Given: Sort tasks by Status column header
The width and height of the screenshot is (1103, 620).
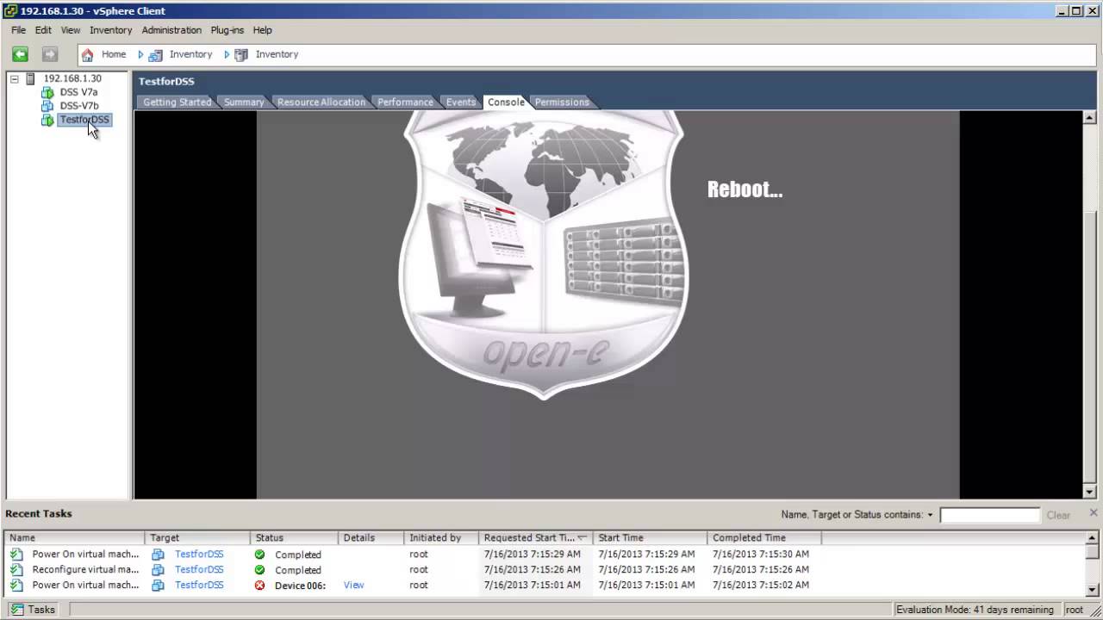Looking at the screenshot, I should (x=294, y=537).
